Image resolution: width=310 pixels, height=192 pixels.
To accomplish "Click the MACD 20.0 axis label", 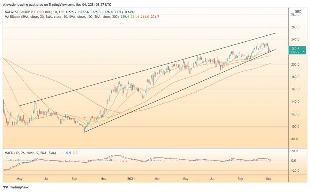I will (x=294, y=151).
